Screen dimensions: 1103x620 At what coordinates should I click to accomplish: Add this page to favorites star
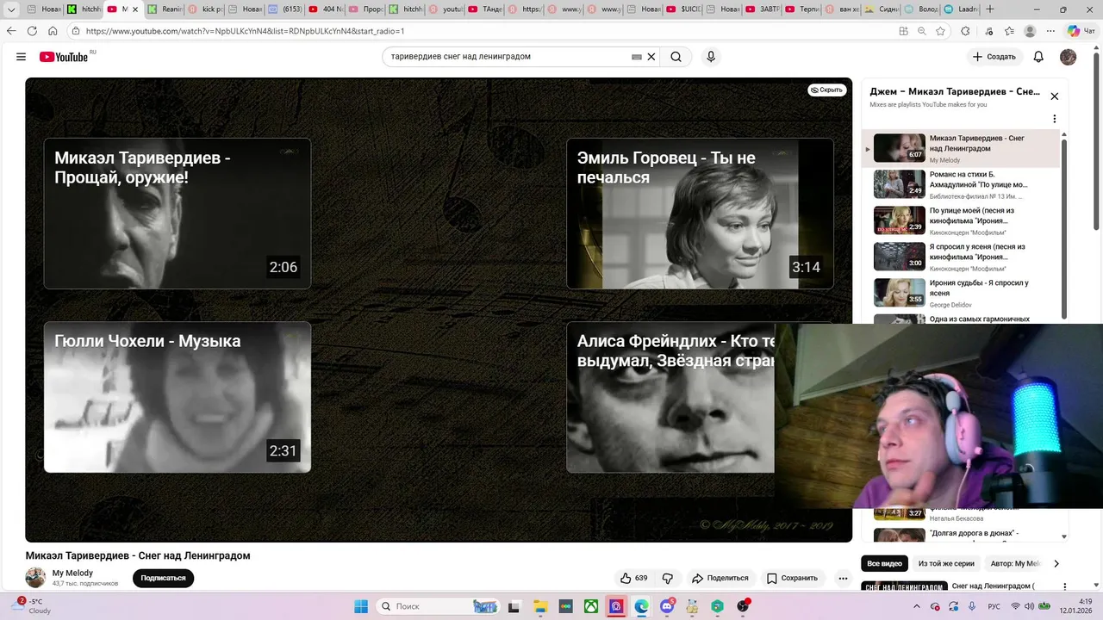point(940,31)
